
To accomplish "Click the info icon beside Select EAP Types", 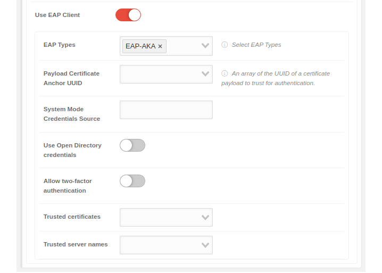I will [225, 45].
